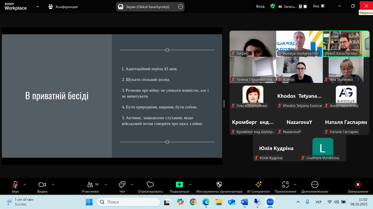The image size is (373, 209).
Task: Open the Участники participants panel
Action: pyautogui.click(x=90, y=185)
